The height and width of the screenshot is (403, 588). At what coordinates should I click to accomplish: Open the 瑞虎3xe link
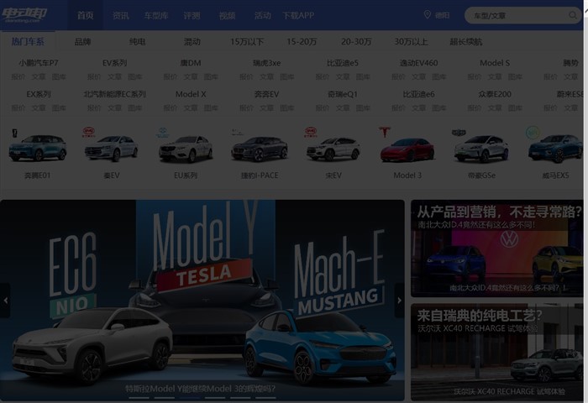tap(266, 63)
